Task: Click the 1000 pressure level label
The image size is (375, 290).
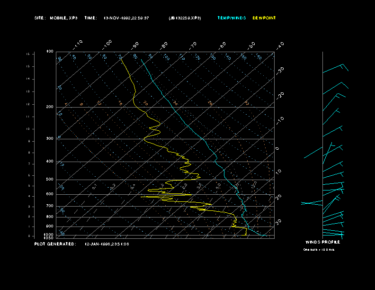Action: (x=49, y=235)
